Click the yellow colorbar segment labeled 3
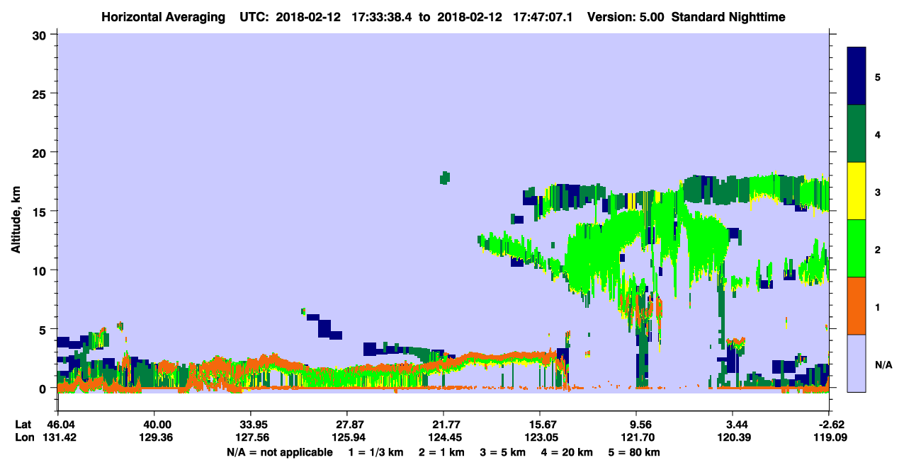 (x=857, y=191)
